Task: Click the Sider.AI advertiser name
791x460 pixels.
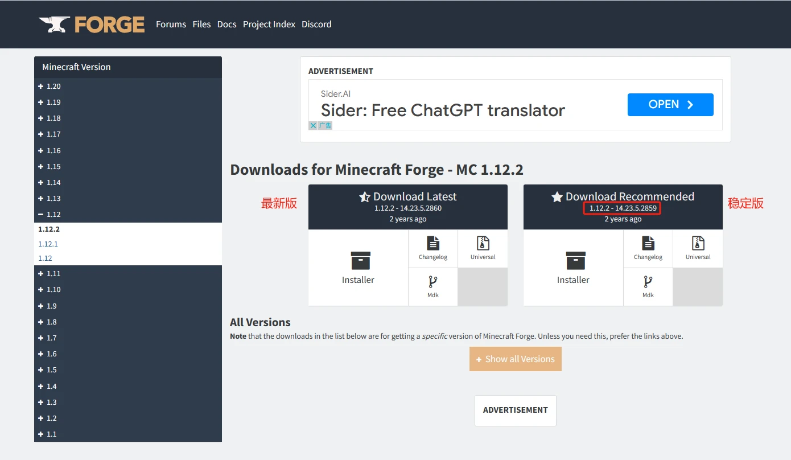Action: pos(336,94)
